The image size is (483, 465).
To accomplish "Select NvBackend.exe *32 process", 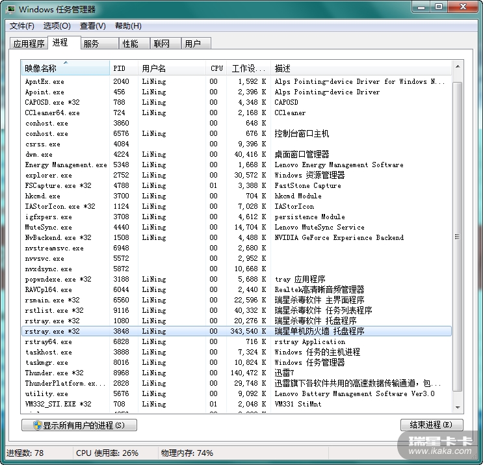I will pyautogui.click(x=237, y=237).
